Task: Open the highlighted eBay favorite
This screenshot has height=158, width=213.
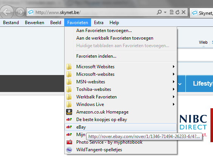Action: (120, 127)
